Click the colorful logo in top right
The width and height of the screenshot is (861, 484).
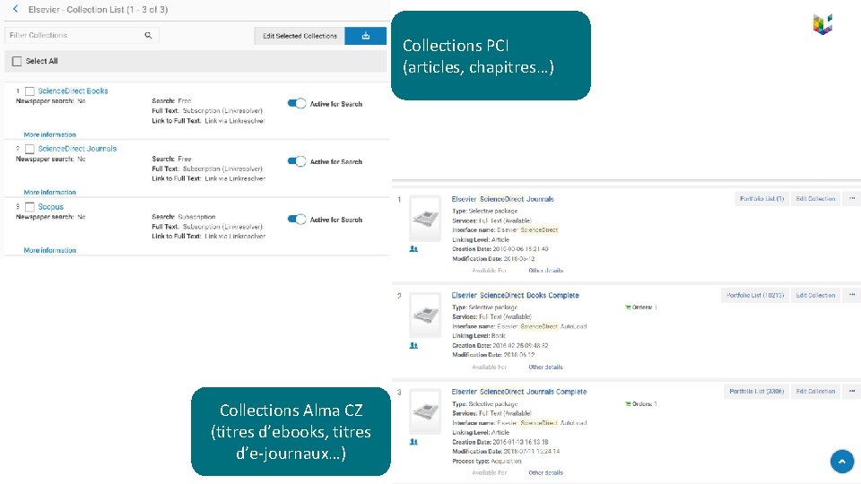point(822,24)
